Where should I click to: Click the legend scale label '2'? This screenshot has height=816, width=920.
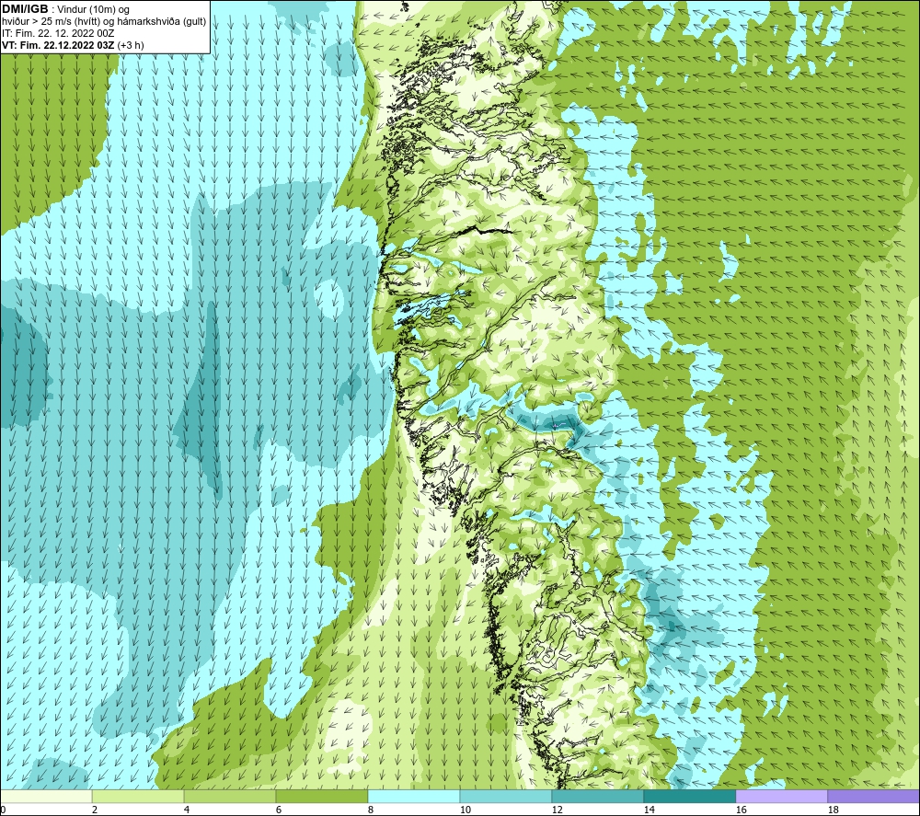95,810
